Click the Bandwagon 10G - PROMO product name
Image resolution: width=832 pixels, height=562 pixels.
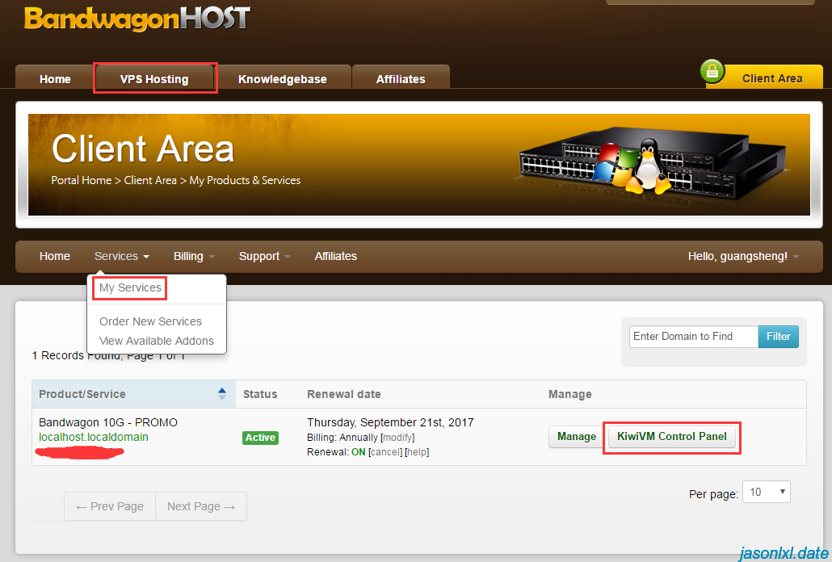point(108,422)
